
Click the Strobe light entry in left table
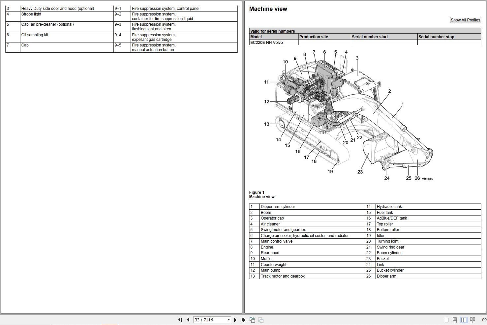31,14
